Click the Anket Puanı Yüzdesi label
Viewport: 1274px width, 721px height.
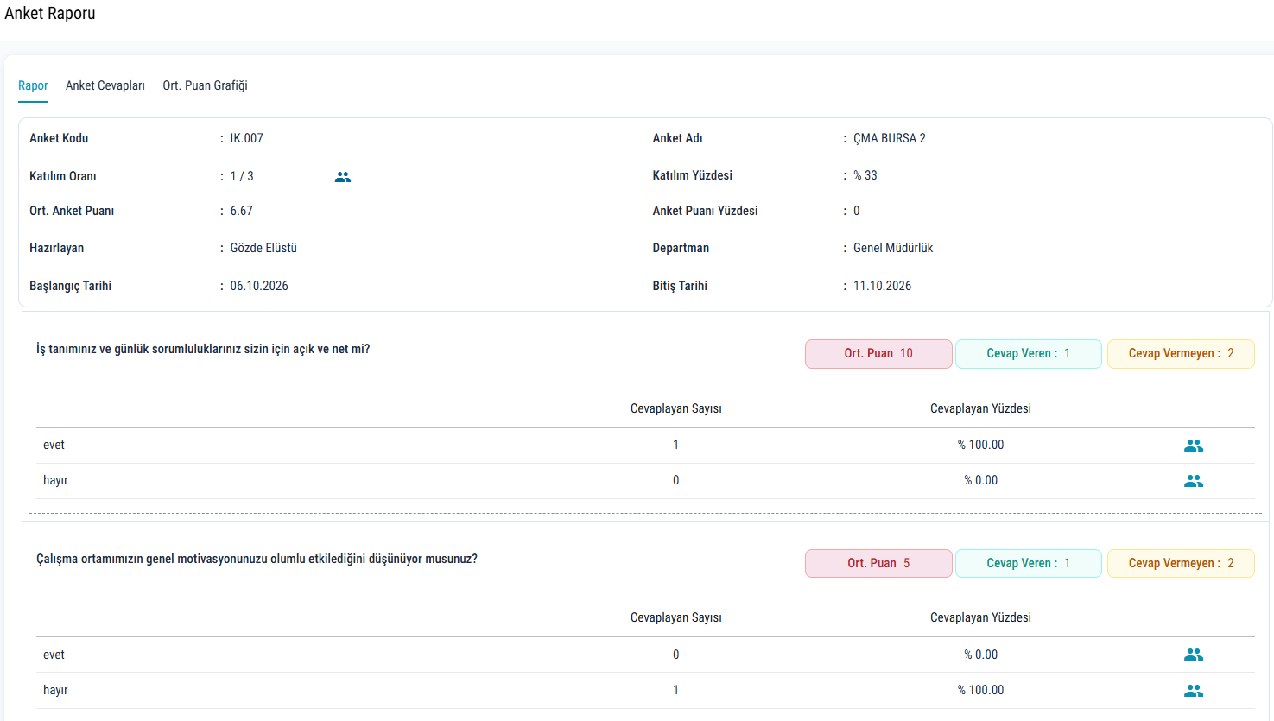[x=705, y=211]
